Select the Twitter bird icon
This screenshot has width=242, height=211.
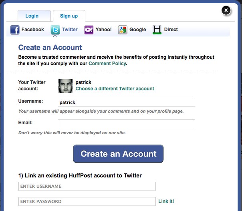pos(55,30)
